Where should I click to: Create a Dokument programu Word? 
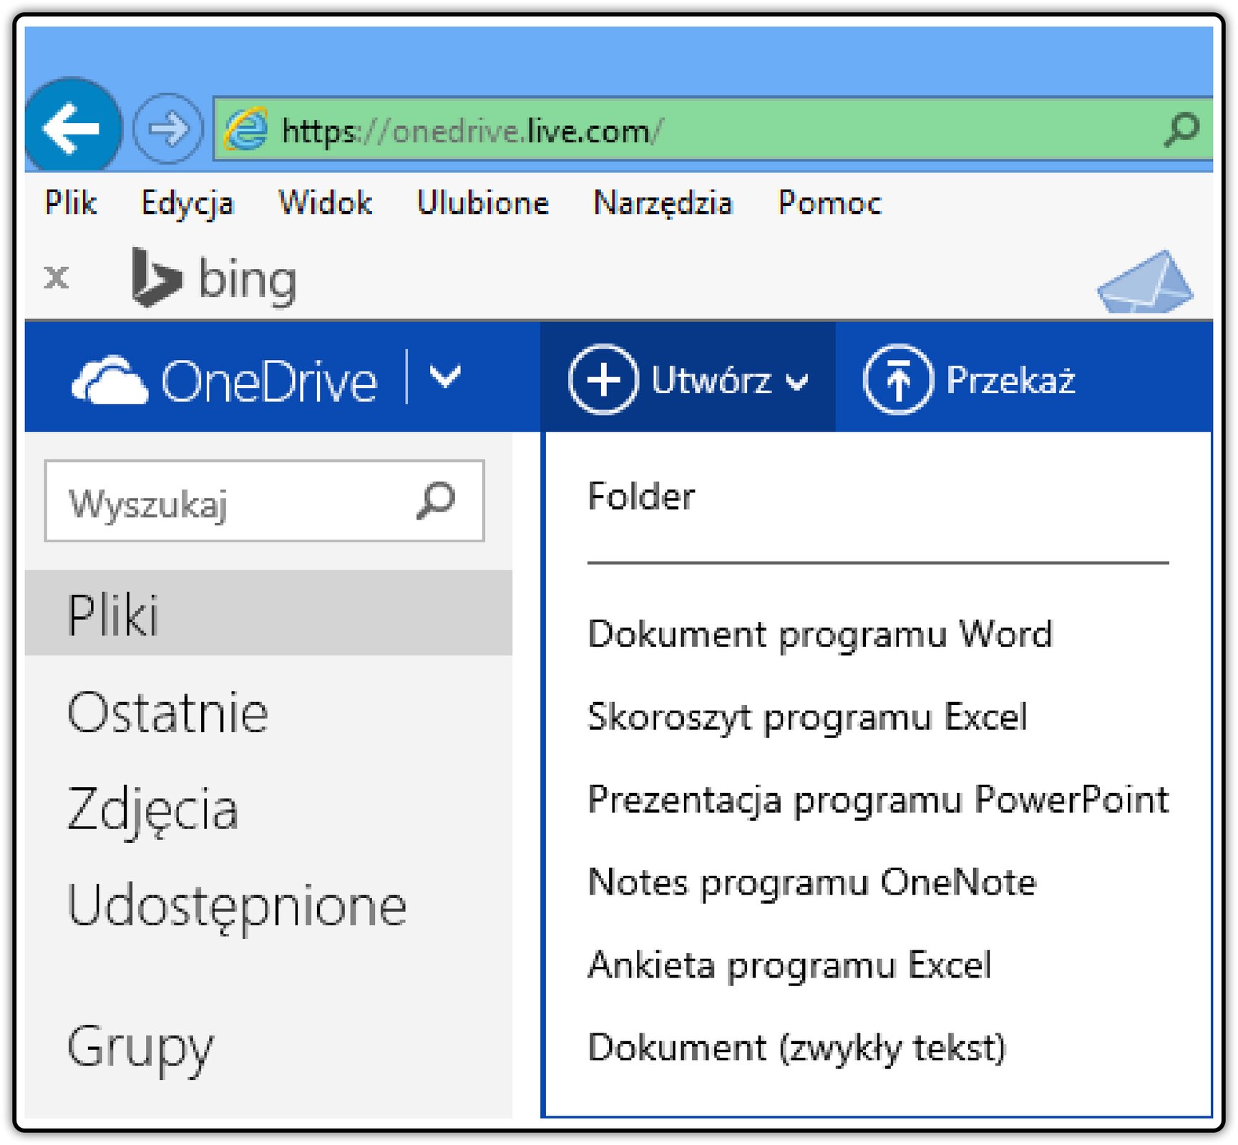click(820, 635)
